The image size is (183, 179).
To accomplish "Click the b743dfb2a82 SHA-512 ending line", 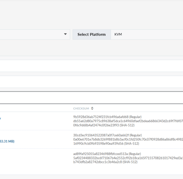I will point(105,162).
